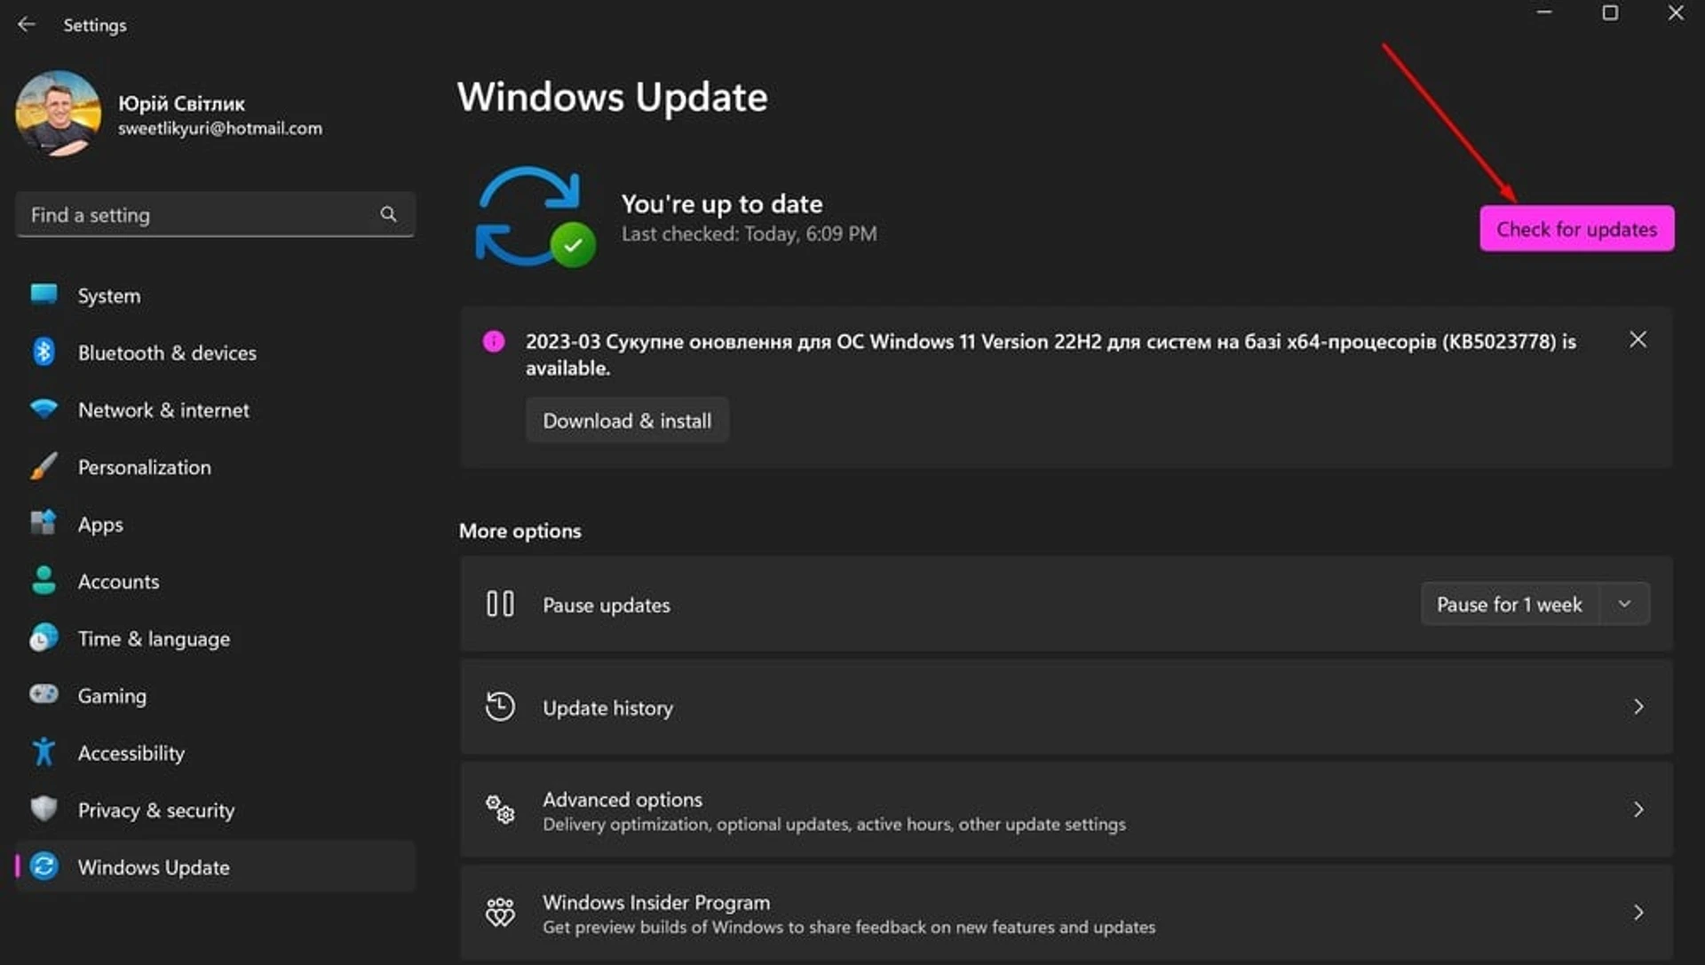Select Network & internet
The width and height of the screenshot is (1705, 965).
[x=216, y=409]
